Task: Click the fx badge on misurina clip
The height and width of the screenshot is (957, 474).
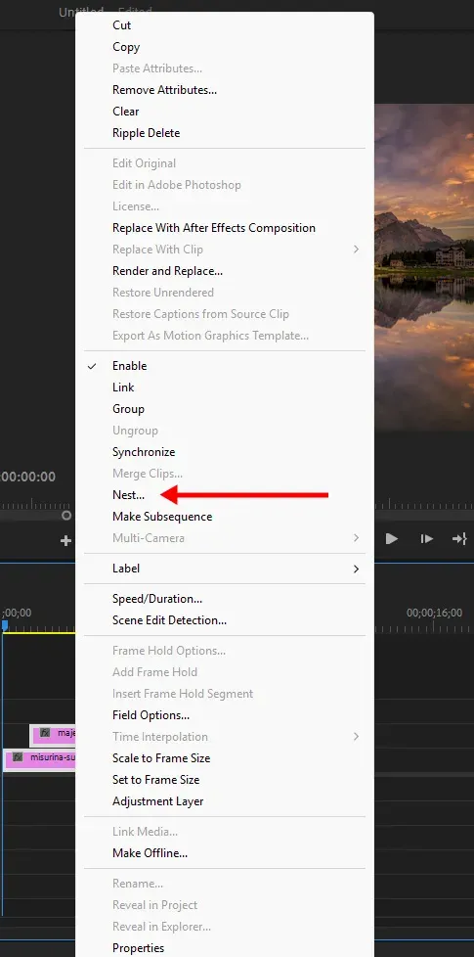Action: tap(18, 757)
